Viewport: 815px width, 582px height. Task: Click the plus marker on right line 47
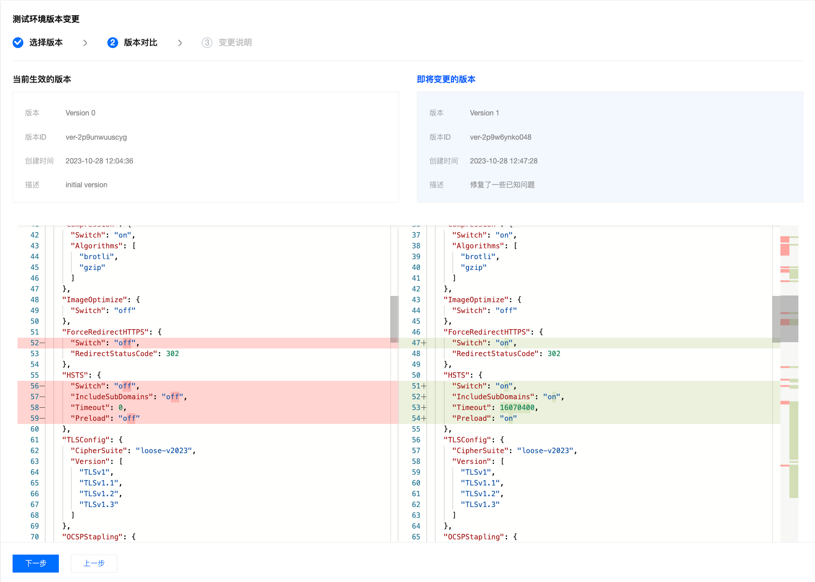click(x=424, y=343)
